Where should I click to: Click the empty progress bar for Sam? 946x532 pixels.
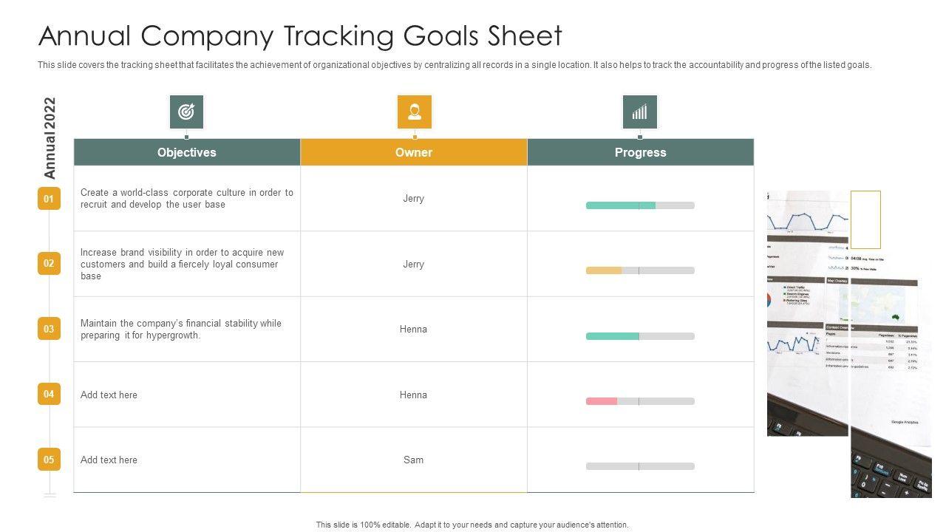click(640, 466)
